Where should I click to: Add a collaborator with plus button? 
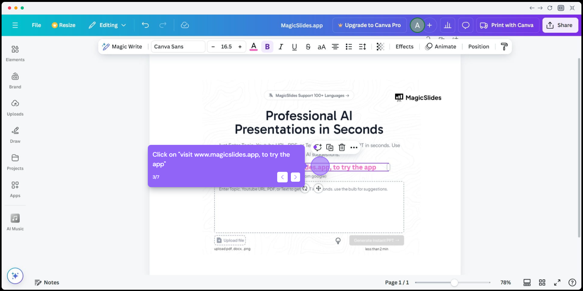(429, 25)
